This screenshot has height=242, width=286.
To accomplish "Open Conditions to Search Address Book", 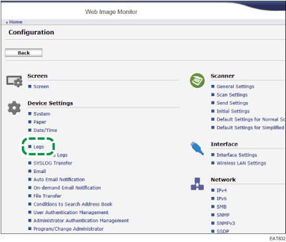I will pyautogui.click(x=73, y=204).
